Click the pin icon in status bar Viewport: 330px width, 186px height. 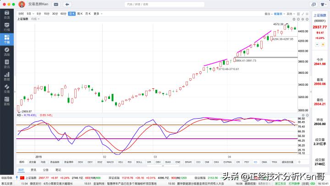pyautogui.click(x=17, y=178)
